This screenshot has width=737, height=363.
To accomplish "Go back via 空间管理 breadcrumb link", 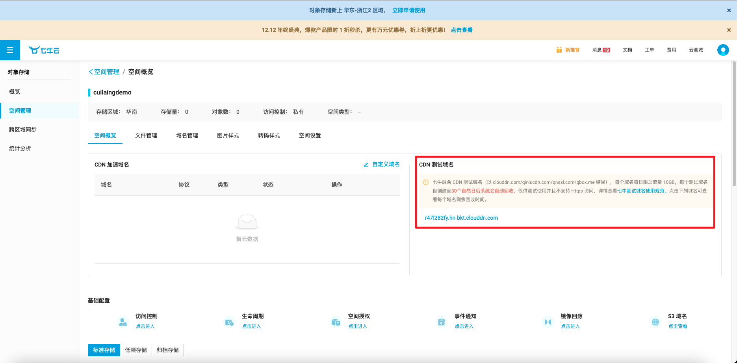I will point(106,72).
